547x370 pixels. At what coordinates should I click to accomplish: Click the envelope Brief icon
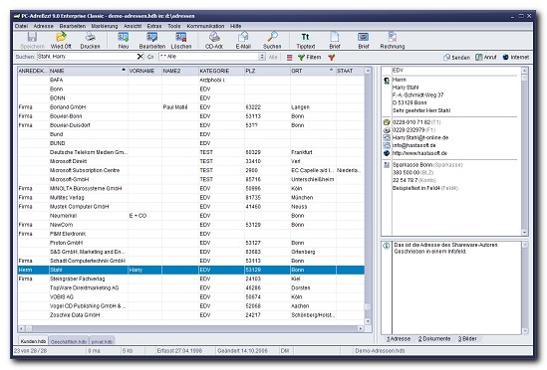[x=363, y=37]
